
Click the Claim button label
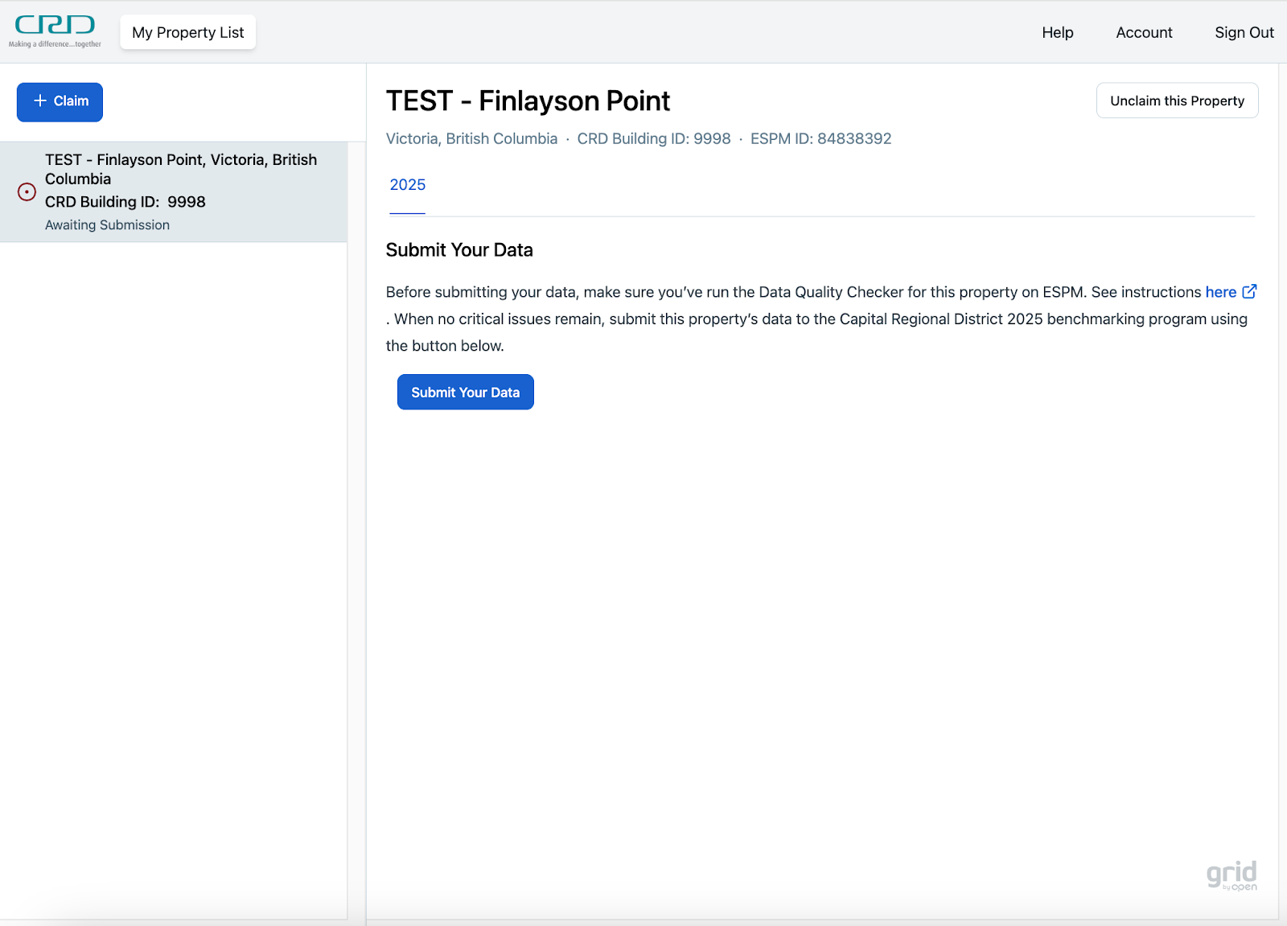coord(71,101)
